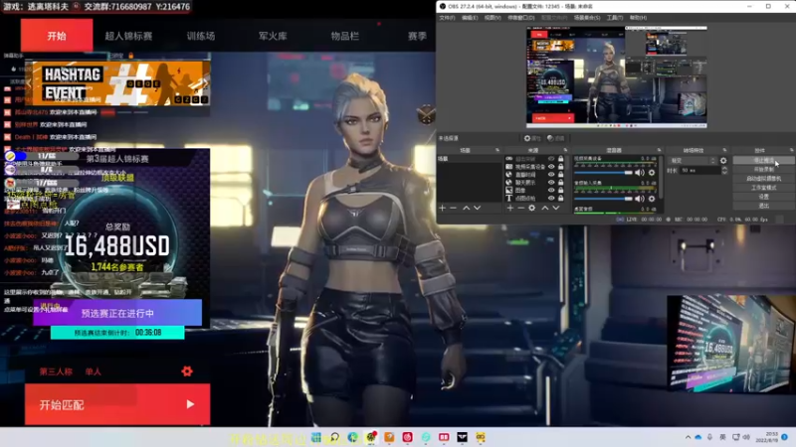Open the 帮助(H) menu in OBS
This screenshot has width=796, height=447.
[x=638, y=18]
